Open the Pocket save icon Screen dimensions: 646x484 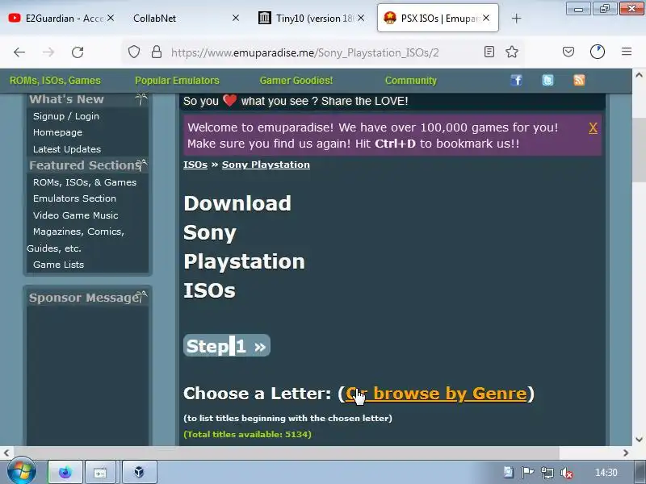tap(568, 52)
